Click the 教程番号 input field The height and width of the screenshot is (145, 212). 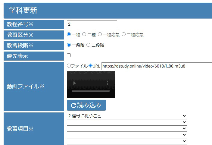pyautogui.click(x=92, y=24)
